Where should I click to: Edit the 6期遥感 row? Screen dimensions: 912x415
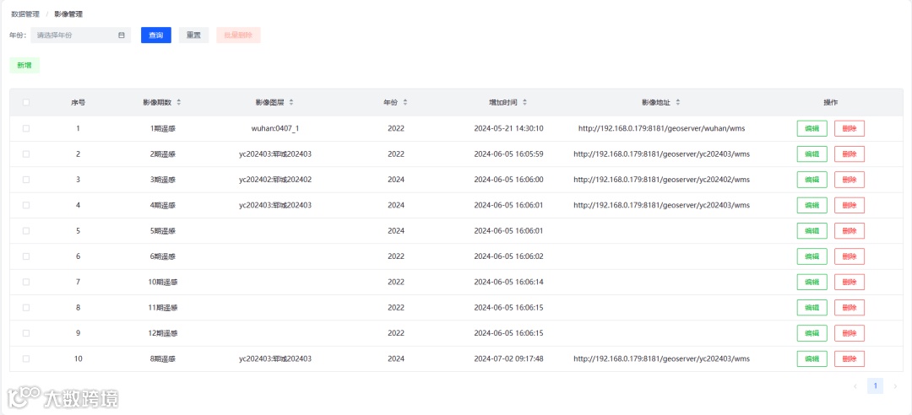pyautogui.click(x=812, y=256)
